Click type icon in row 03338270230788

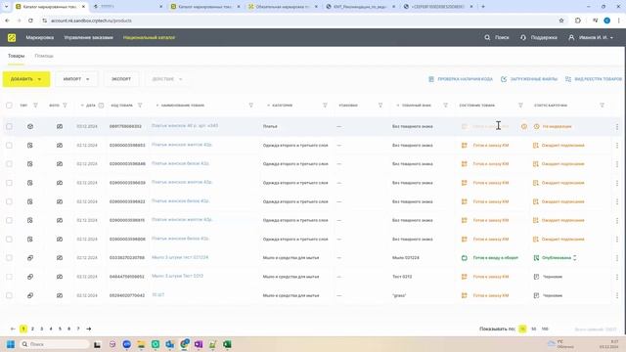click(30, 258)
